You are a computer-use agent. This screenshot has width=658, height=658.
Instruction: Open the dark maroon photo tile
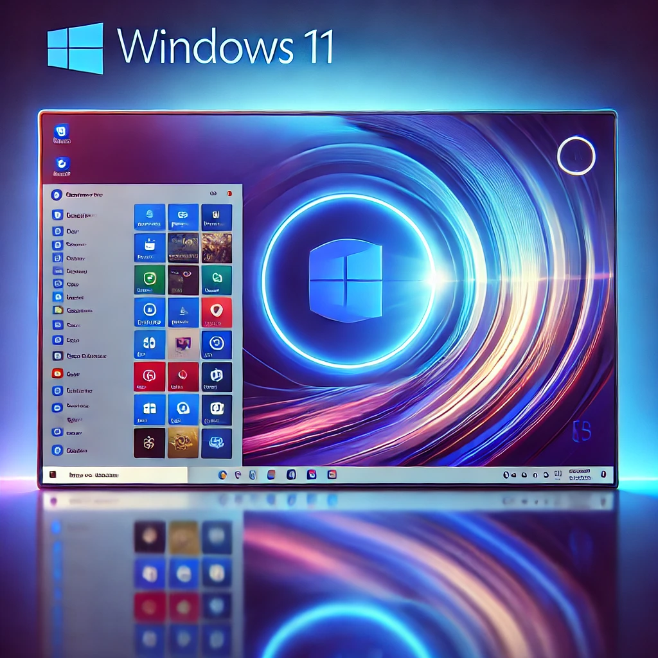coord(183,280)
